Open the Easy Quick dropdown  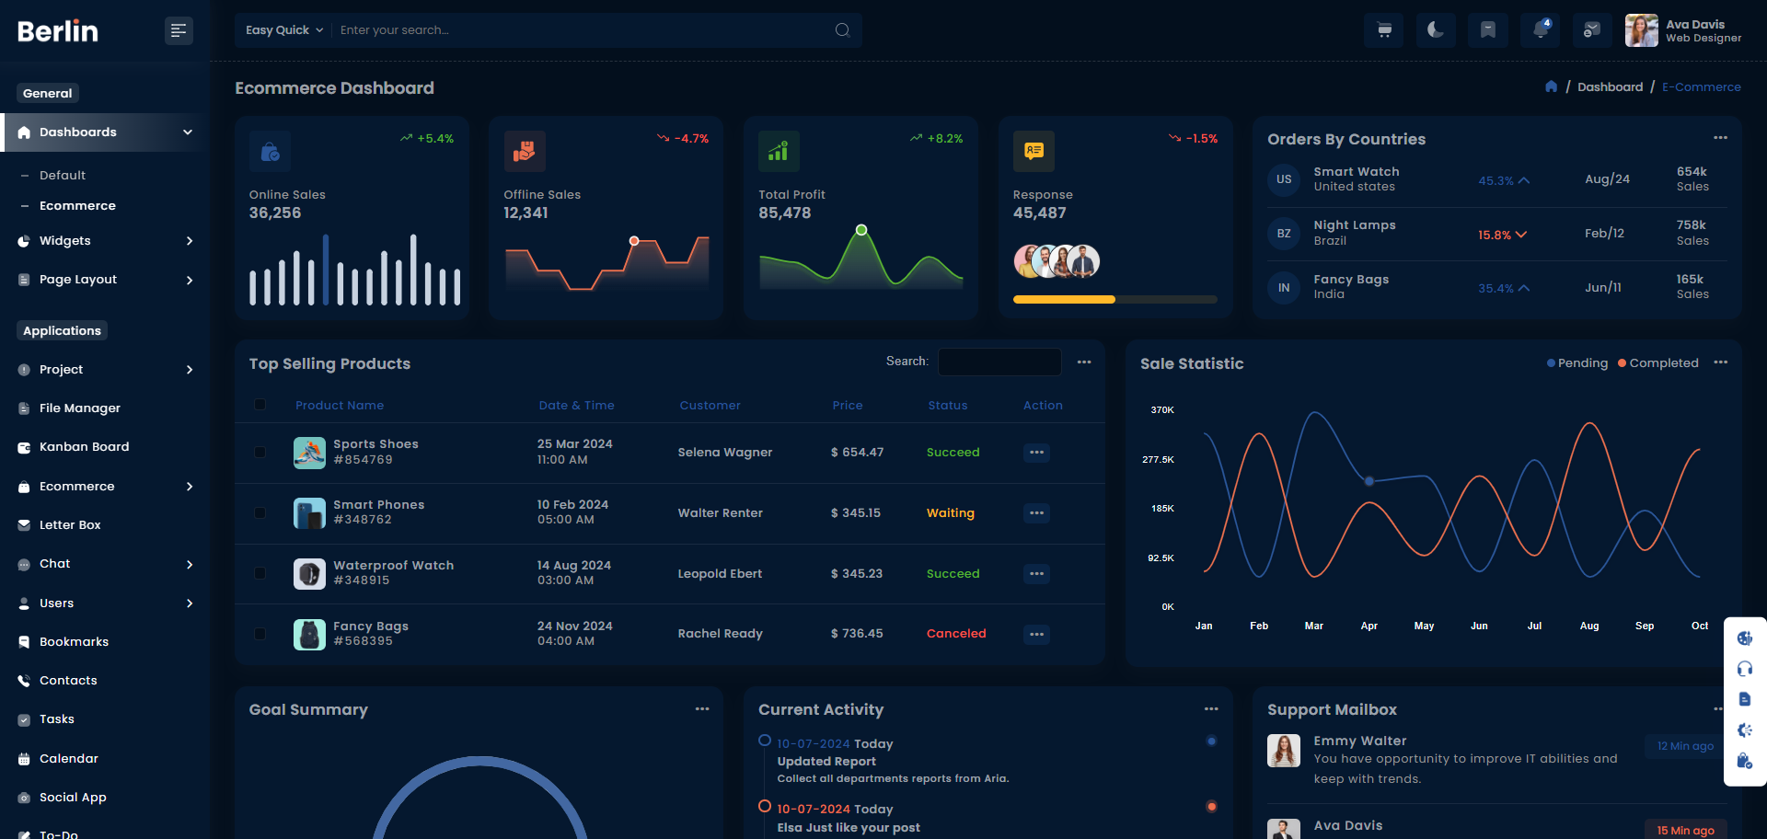click(x=283, y=30)
